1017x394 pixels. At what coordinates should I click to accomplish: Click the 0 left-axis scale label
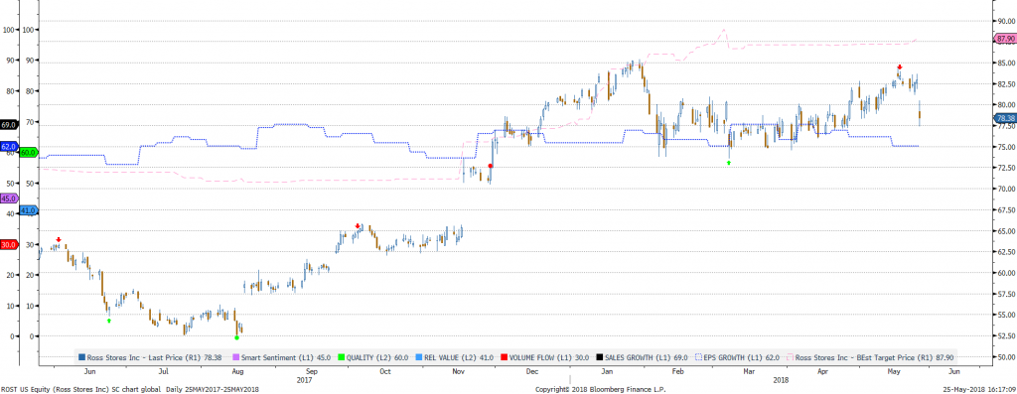click(x=13, y=337)
